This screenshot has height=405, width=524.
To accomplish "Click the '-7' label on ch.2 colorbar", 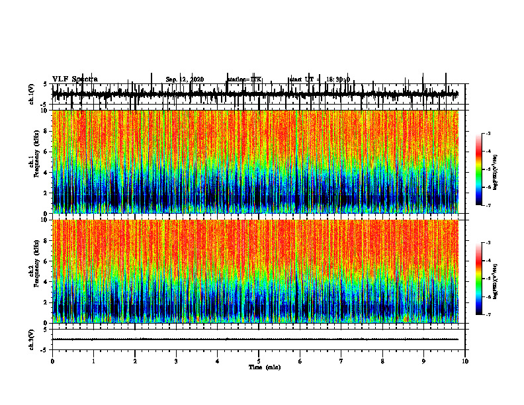I will point(488,315).
